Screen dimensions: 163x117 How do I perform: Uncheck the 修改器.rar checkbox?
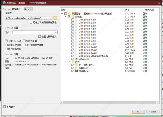[x=73, y=71]
